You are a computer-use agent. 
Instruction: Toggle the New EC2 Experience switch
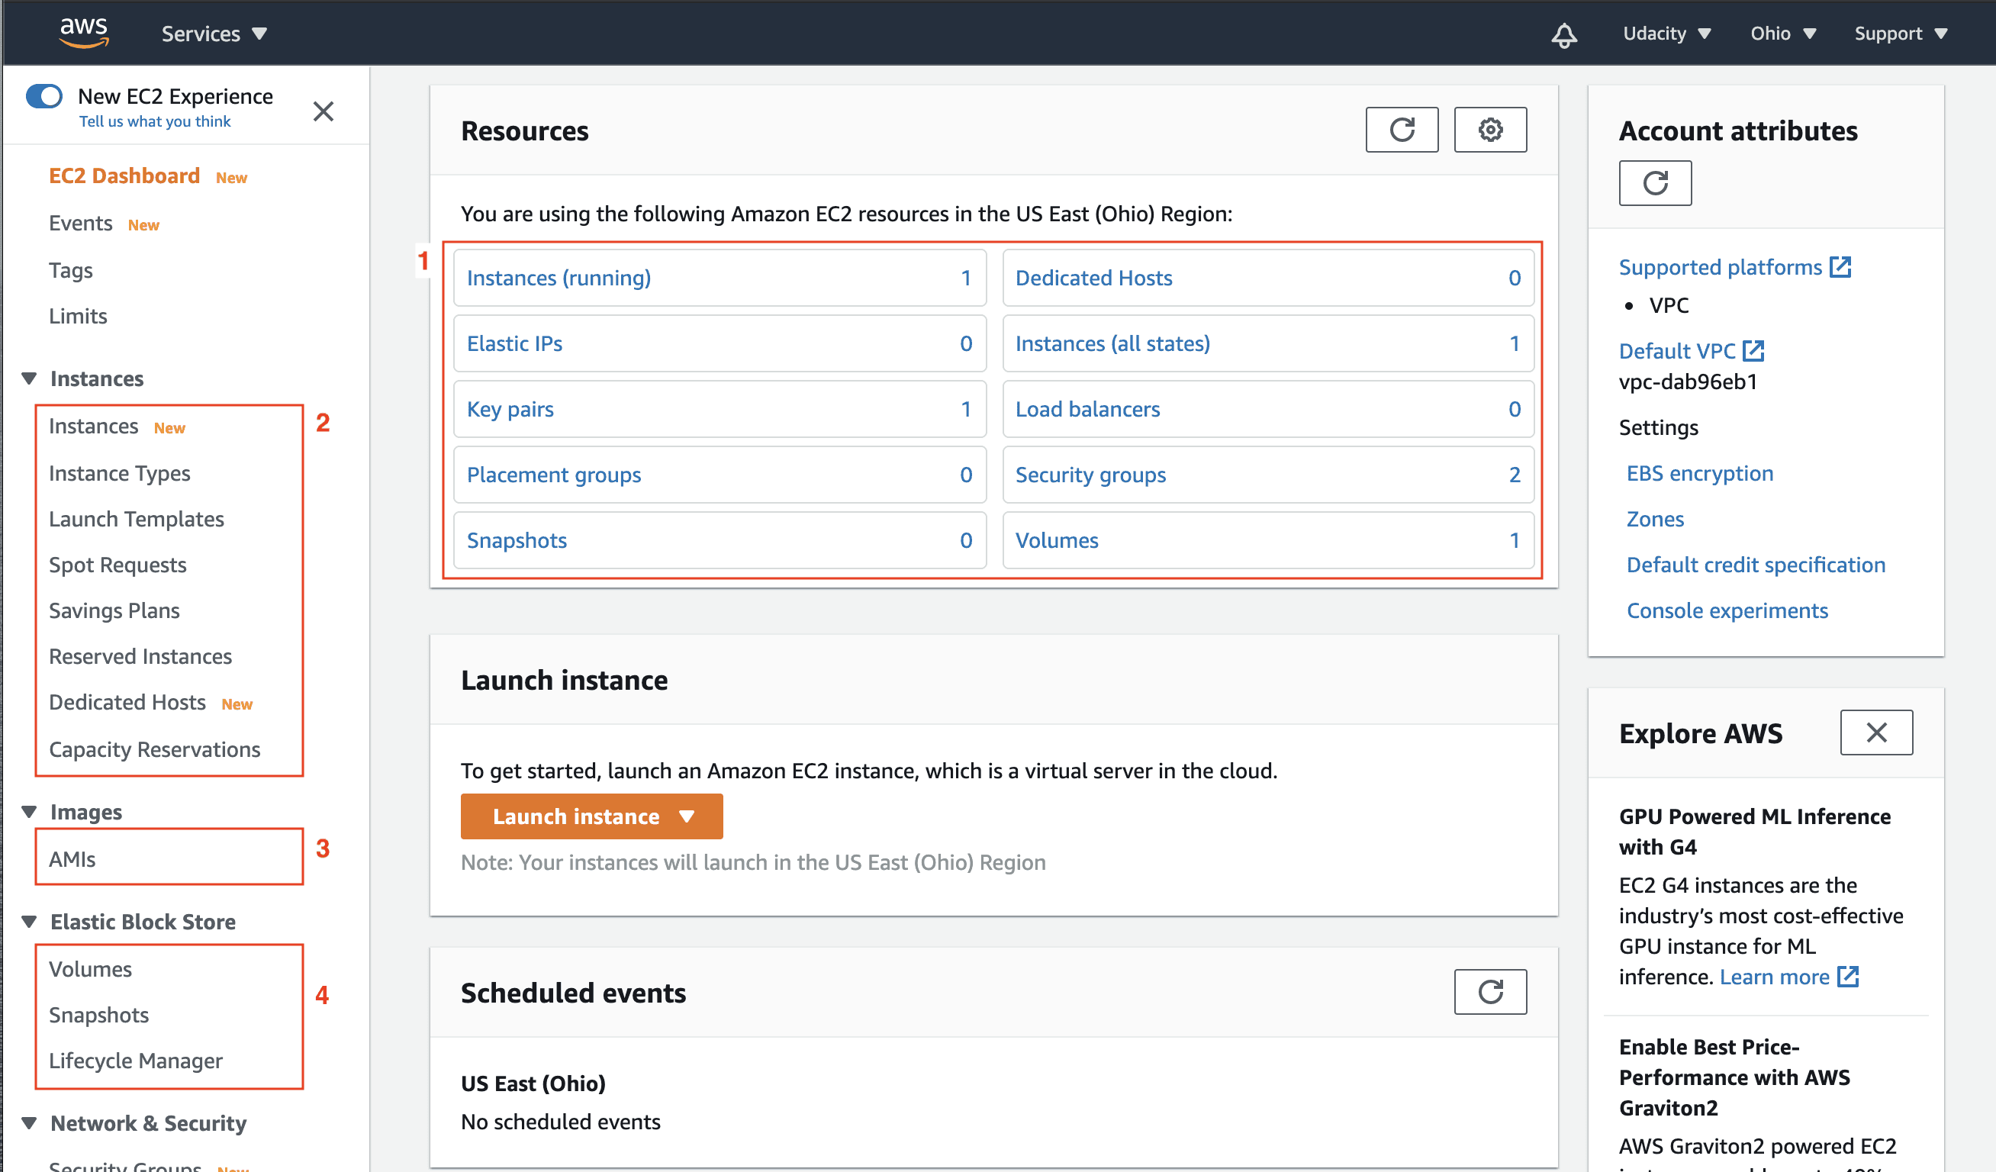click(x=44, y=97)
